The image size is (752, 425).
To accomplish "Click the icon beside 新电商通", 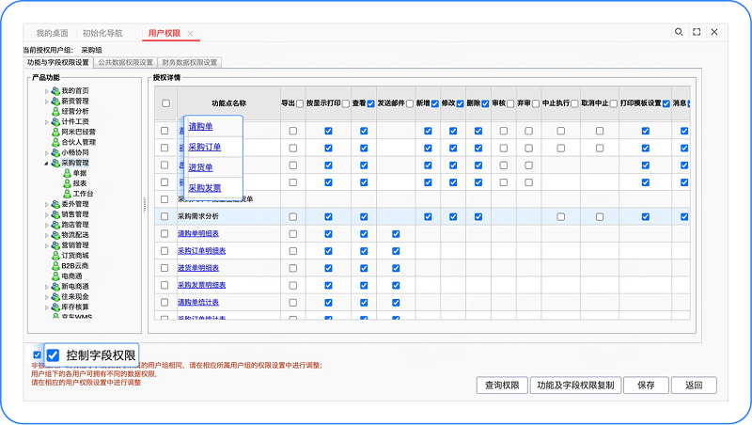I will [x=55, y=287].
